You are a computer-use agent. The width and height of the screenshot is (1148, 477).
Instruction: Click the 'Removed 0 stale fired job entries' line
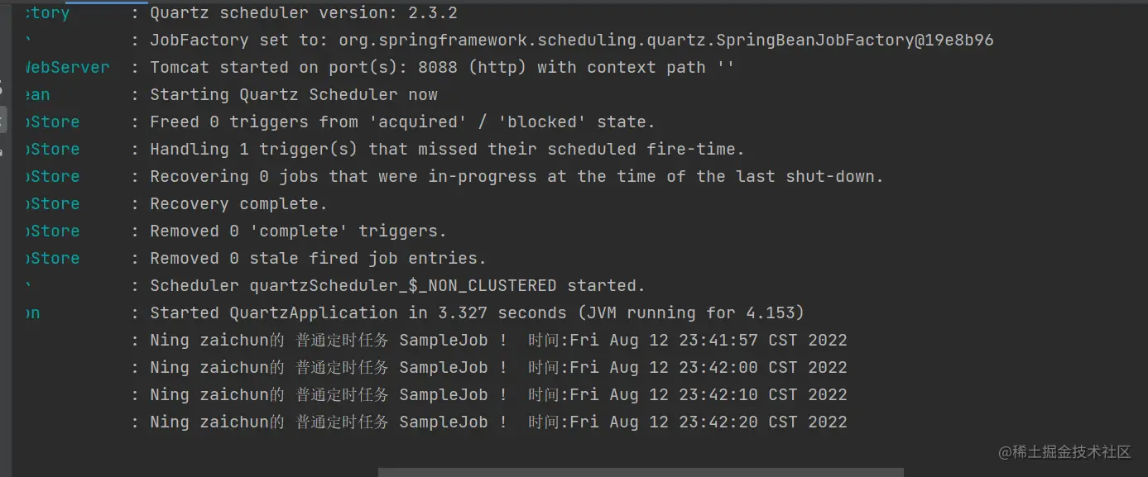pos(318,259)
